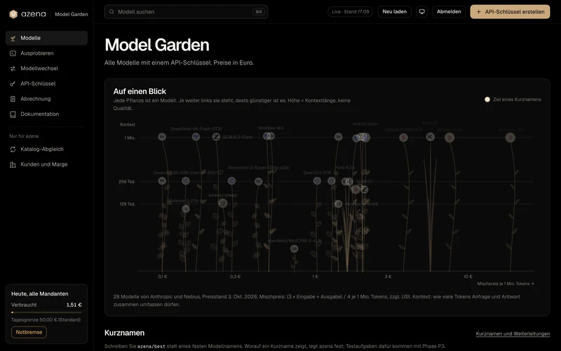Click the azena hexagon logo
561x351 pixels.
[x=13, y=14]
